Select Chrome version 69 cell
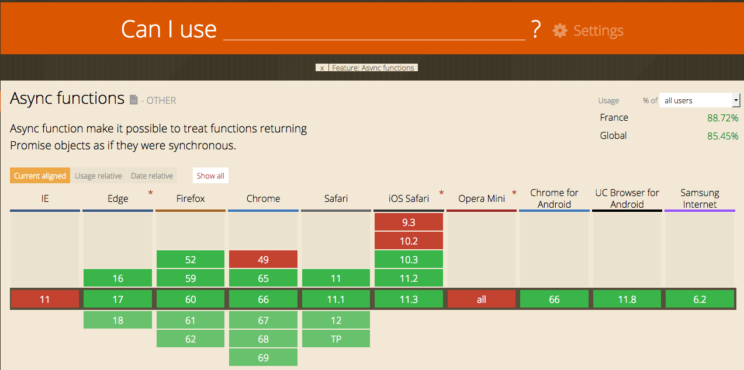 (x=263, y=358)
